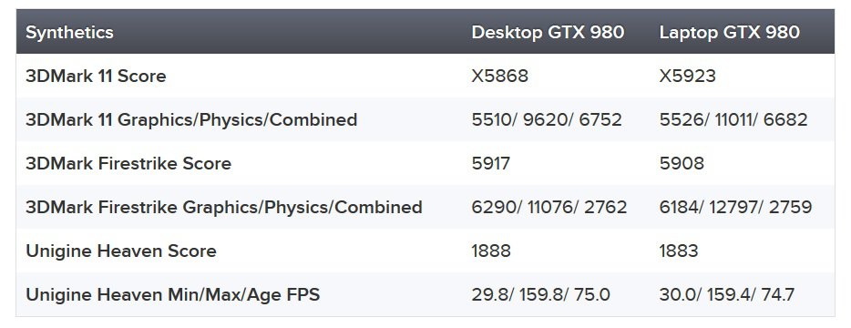
Task: Click the 3DMark 11 Score row label
Action: (x=96, y=76)
